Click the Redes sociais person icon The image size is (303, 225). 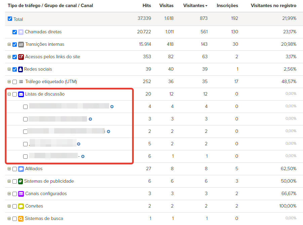point(21,69)
